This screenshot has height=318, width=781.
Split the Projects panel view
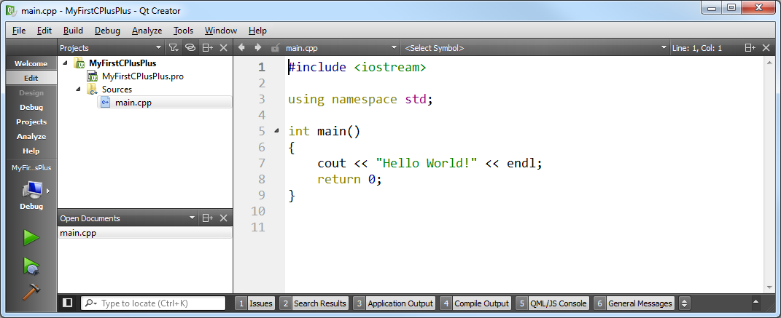(208, 48)
